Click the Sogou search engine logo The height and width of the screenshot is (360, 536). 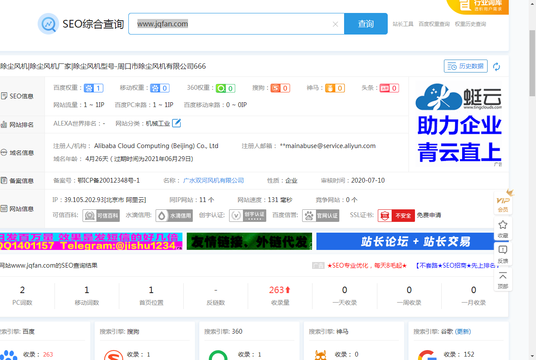113,355
